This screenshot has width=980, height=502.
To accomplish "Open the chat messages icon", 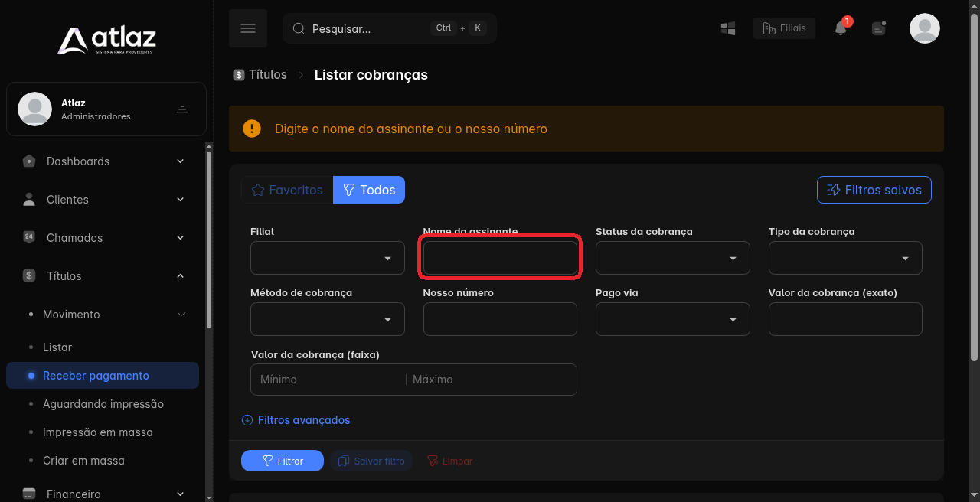I will coord(879,28).
